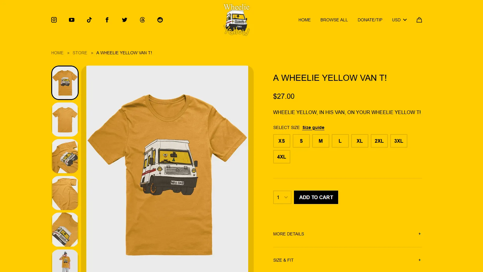The image size is (483, 272).
Task: Visit the TikTok profile icon
Action: 89,20
